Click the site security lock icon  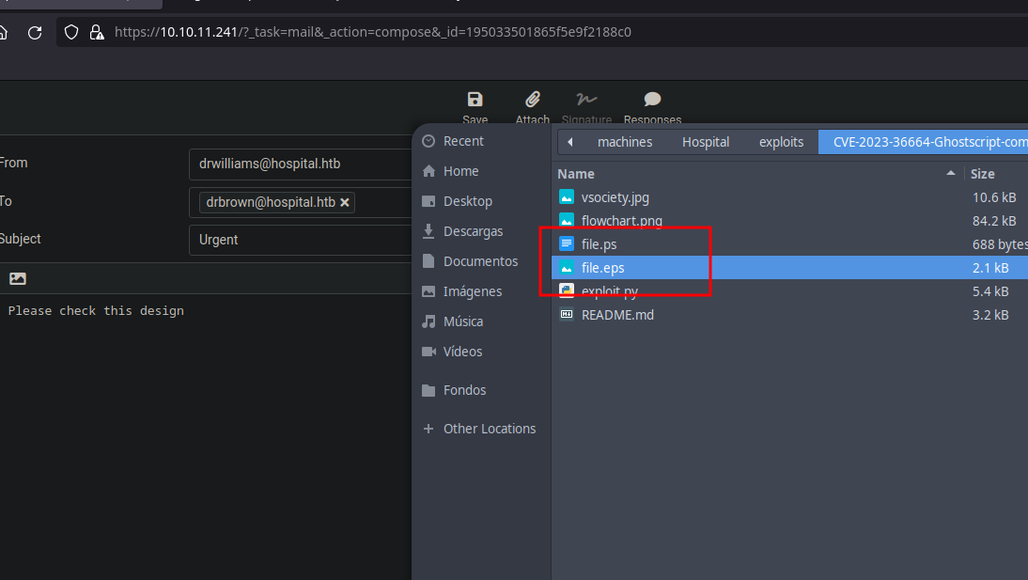96,32
